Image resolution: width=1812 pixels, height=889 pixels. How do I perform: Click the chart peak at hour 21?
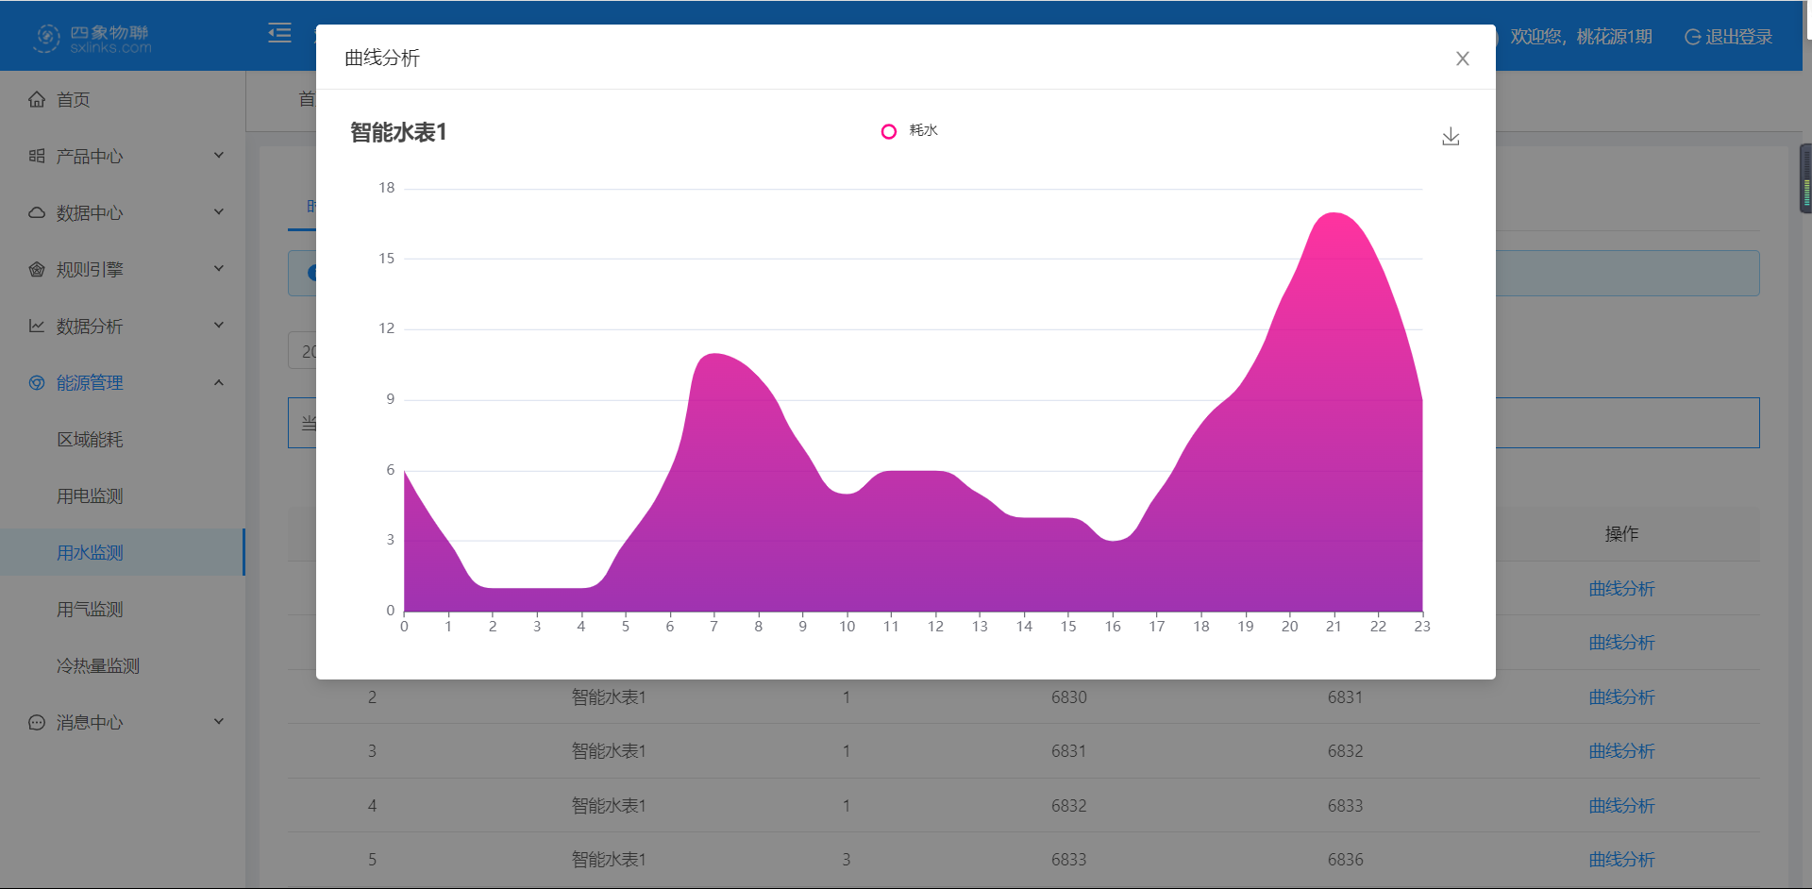click(1334, 214)
